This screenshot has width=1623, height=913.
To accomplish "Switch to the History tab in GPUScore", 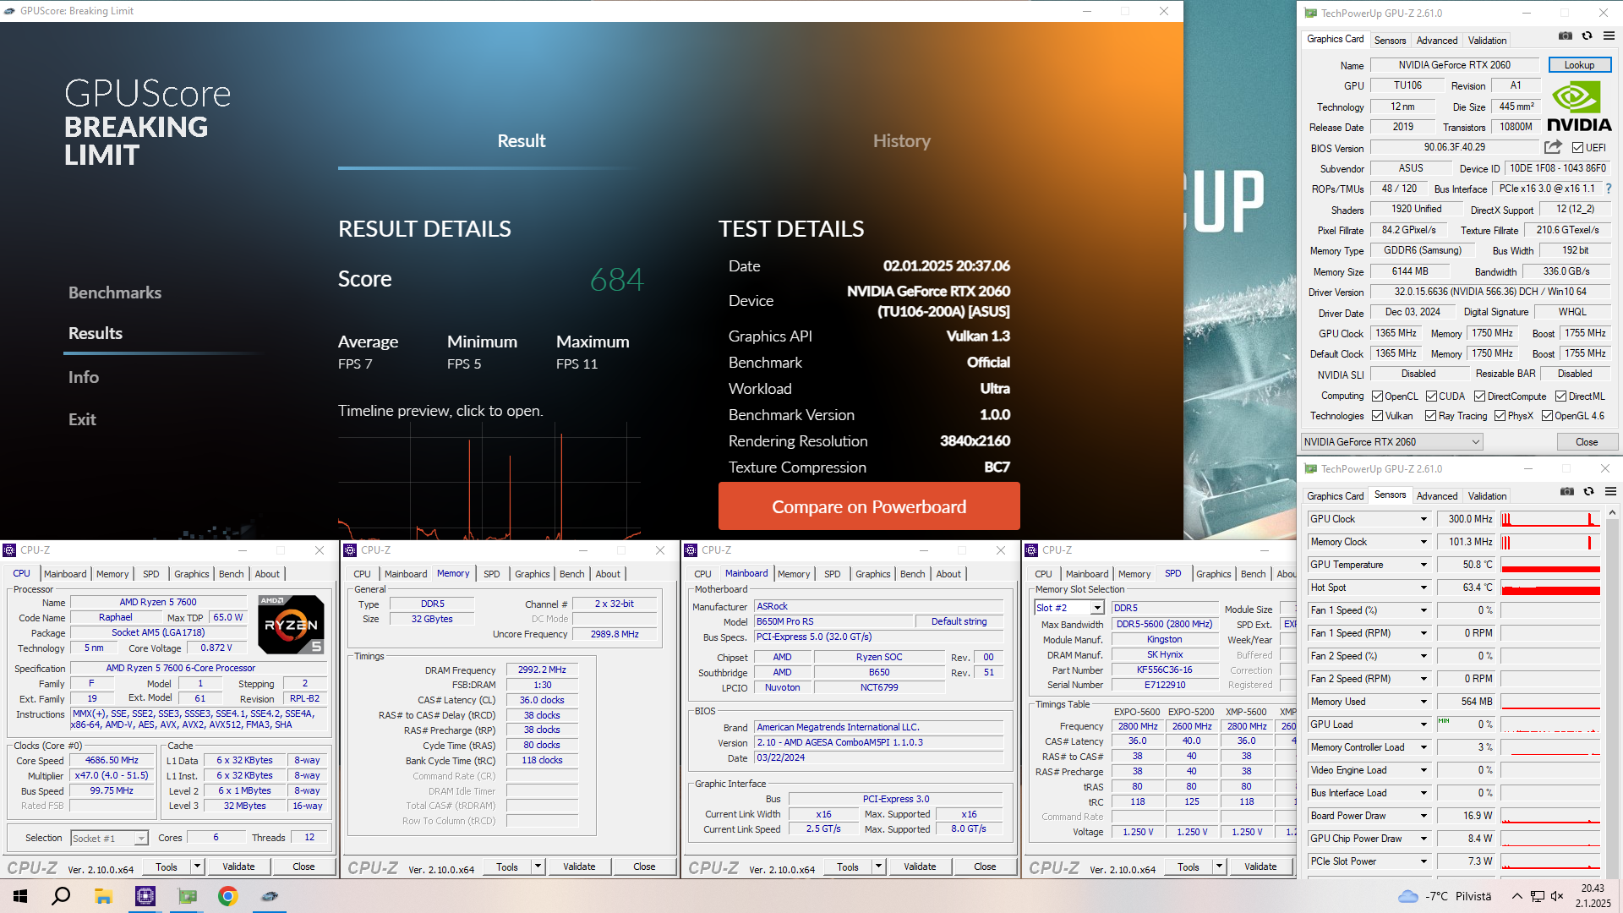I will pos(901,141).
